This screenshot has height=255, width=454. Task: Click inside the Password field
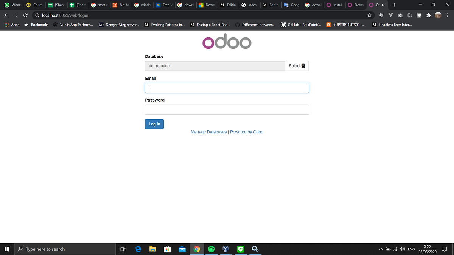(x=227, y=110)
